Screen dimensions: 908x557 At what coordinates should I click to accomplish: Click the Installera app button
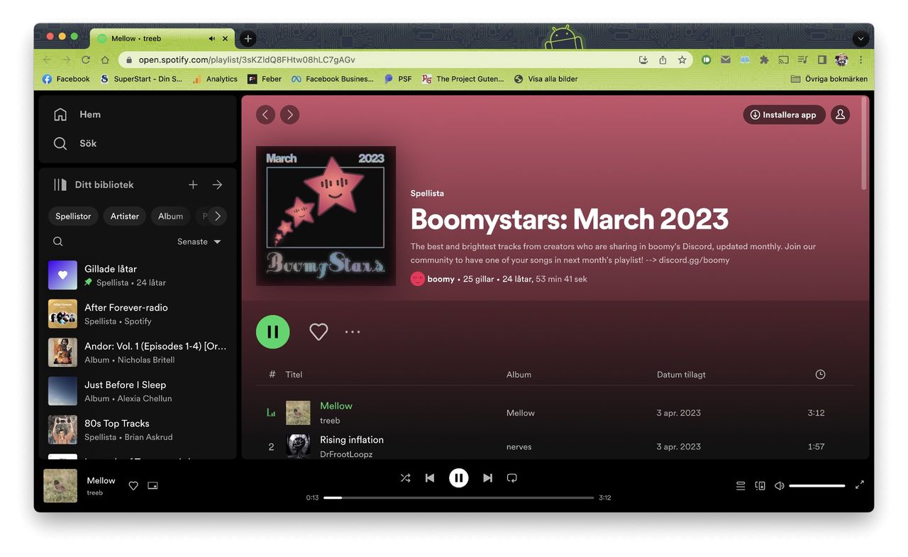(784, 114)
